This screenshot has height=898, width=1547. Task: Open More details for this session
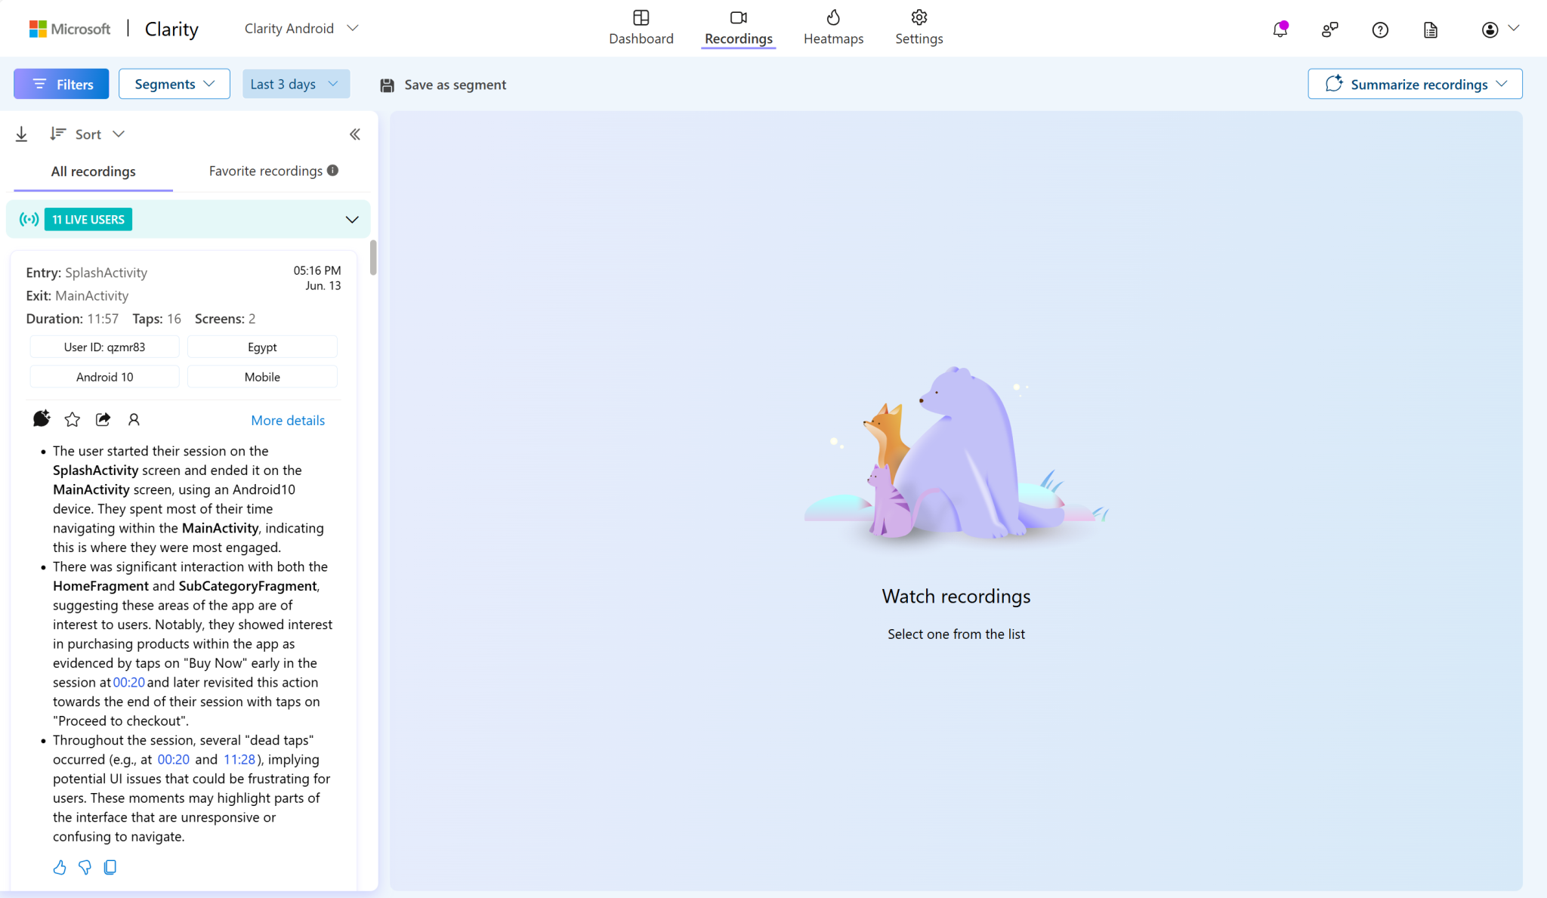pyautogui.click(x=288, y=420)
